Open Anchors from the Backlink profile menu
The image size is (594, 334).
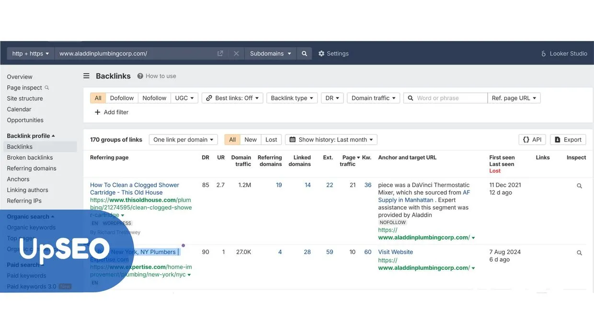coord(18,179)
